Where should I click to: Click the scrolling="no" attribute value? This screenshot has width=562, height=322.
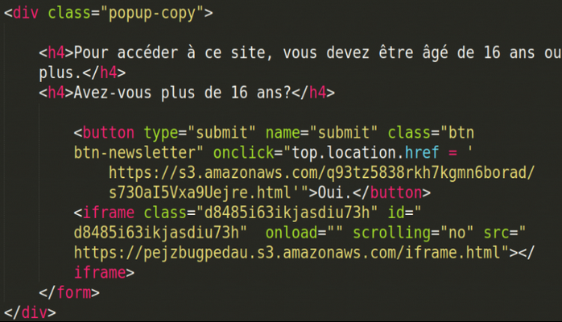pyautogui.click(x=457, y=233)
